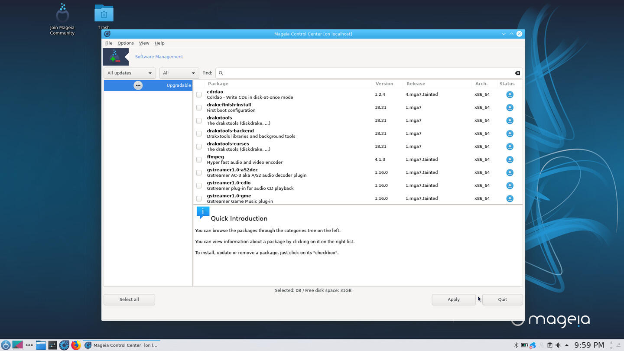Screen dimensions: 624x351
Task: Click the Software Management header icon
Action: click(x=115, y=57)
